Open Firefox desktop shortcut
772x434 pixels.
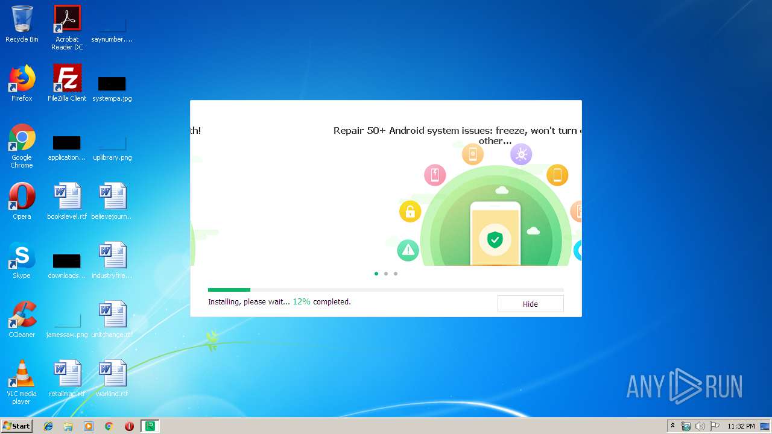pos(22,83)
